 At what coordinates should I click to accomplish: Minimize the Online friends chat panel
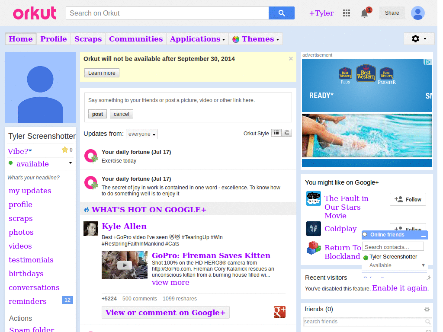coord(423,236)
